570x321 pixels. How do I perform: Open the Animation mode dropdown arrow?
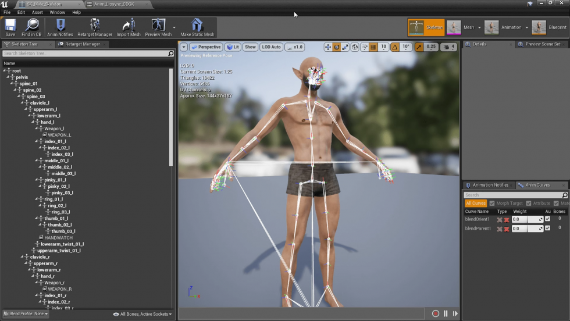click(527, 27)
